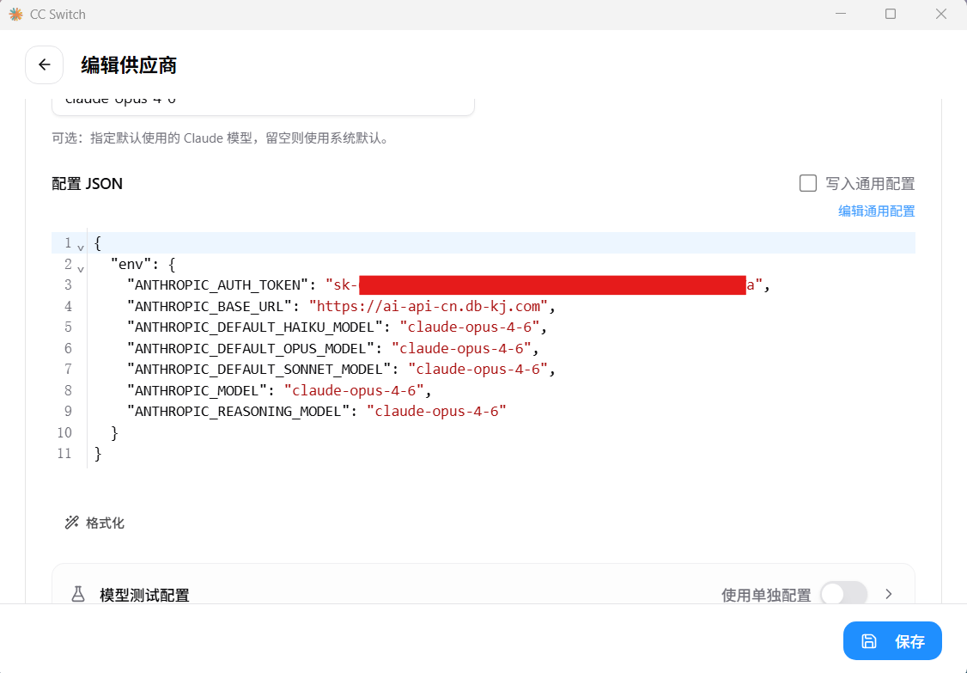
Task: Click the 保存 button
Action: click(x=892, y=641)
